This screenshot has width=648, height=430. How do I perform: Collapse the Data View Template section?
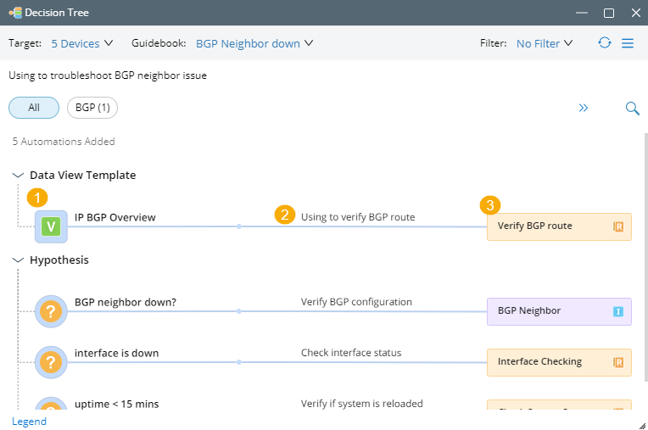[x=18, y=176]
